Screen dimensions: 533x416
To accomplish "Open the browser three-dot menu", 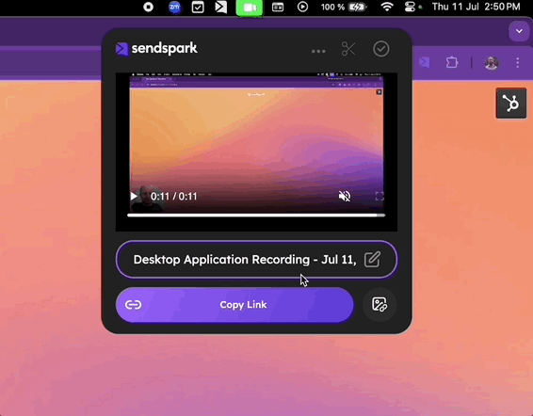I will coord(517,62).
